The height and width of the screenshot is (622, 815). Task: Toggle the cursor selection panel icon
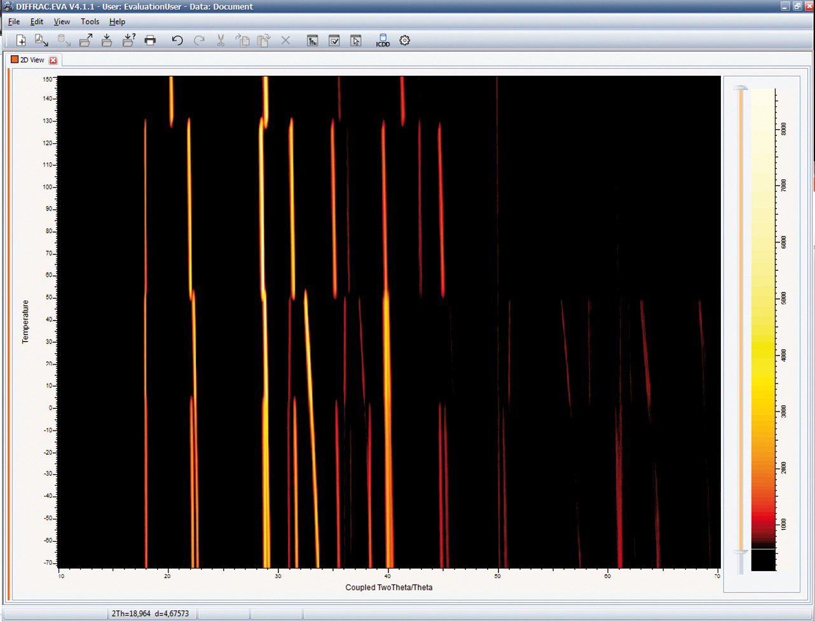[x=355, y=41]
